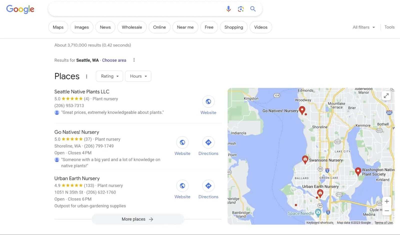Select the Online filter chip
This screenshot has width=400, height=235.
pyautogui.click(x=159, y=27)
